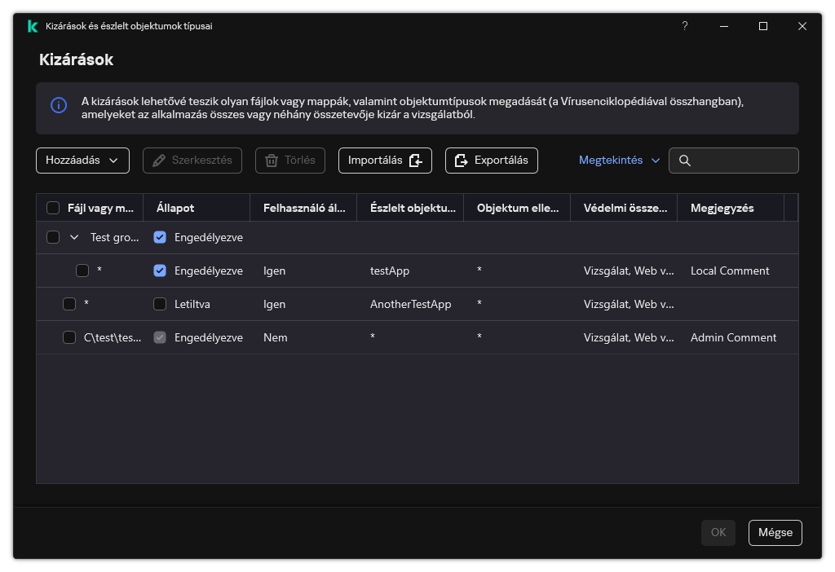Click the Exportálás button
This screenshot has height=572, width=835.
click(x=491, y=161)
